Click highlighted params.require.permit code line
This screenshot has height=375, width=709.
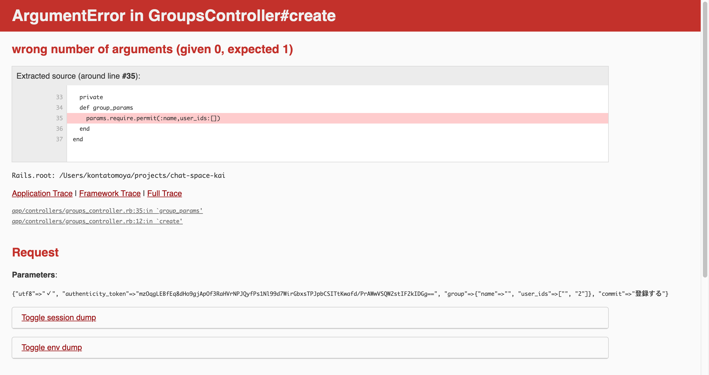(153, 118)
